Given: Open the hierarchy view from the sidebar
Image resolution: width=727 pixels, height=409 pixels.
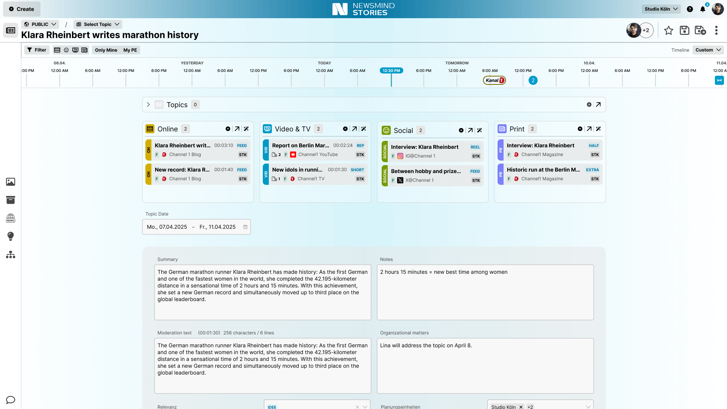Looking at the screenshot, I should (10, 255).
